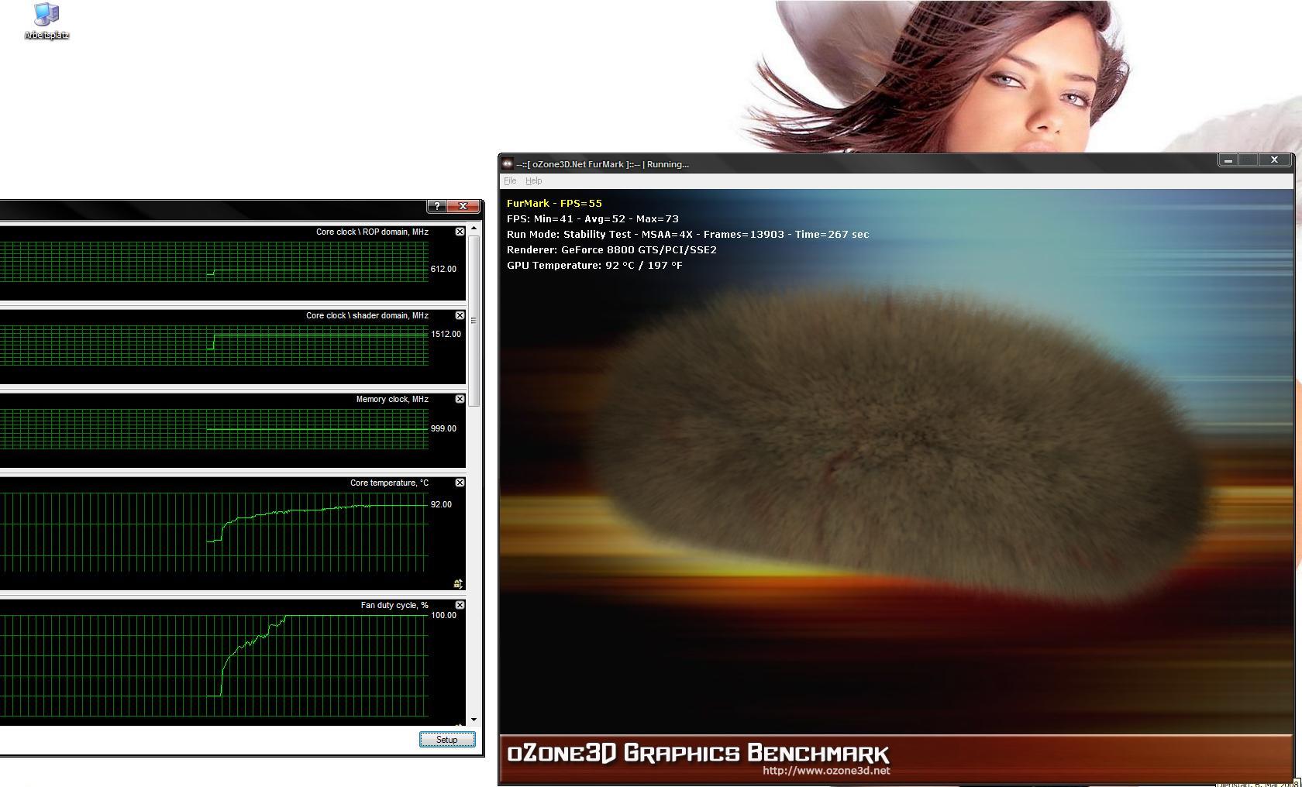Close the Core clock shader domain graph
The width and height of the screenshot is (1302, 787).
point(460,315)
